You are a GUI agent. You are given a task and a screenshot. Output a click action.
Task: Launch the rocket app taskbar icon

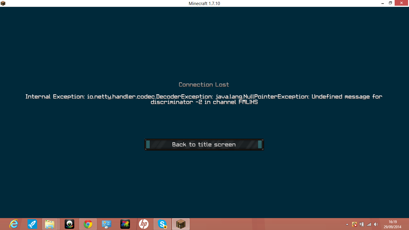pos(32,224)
